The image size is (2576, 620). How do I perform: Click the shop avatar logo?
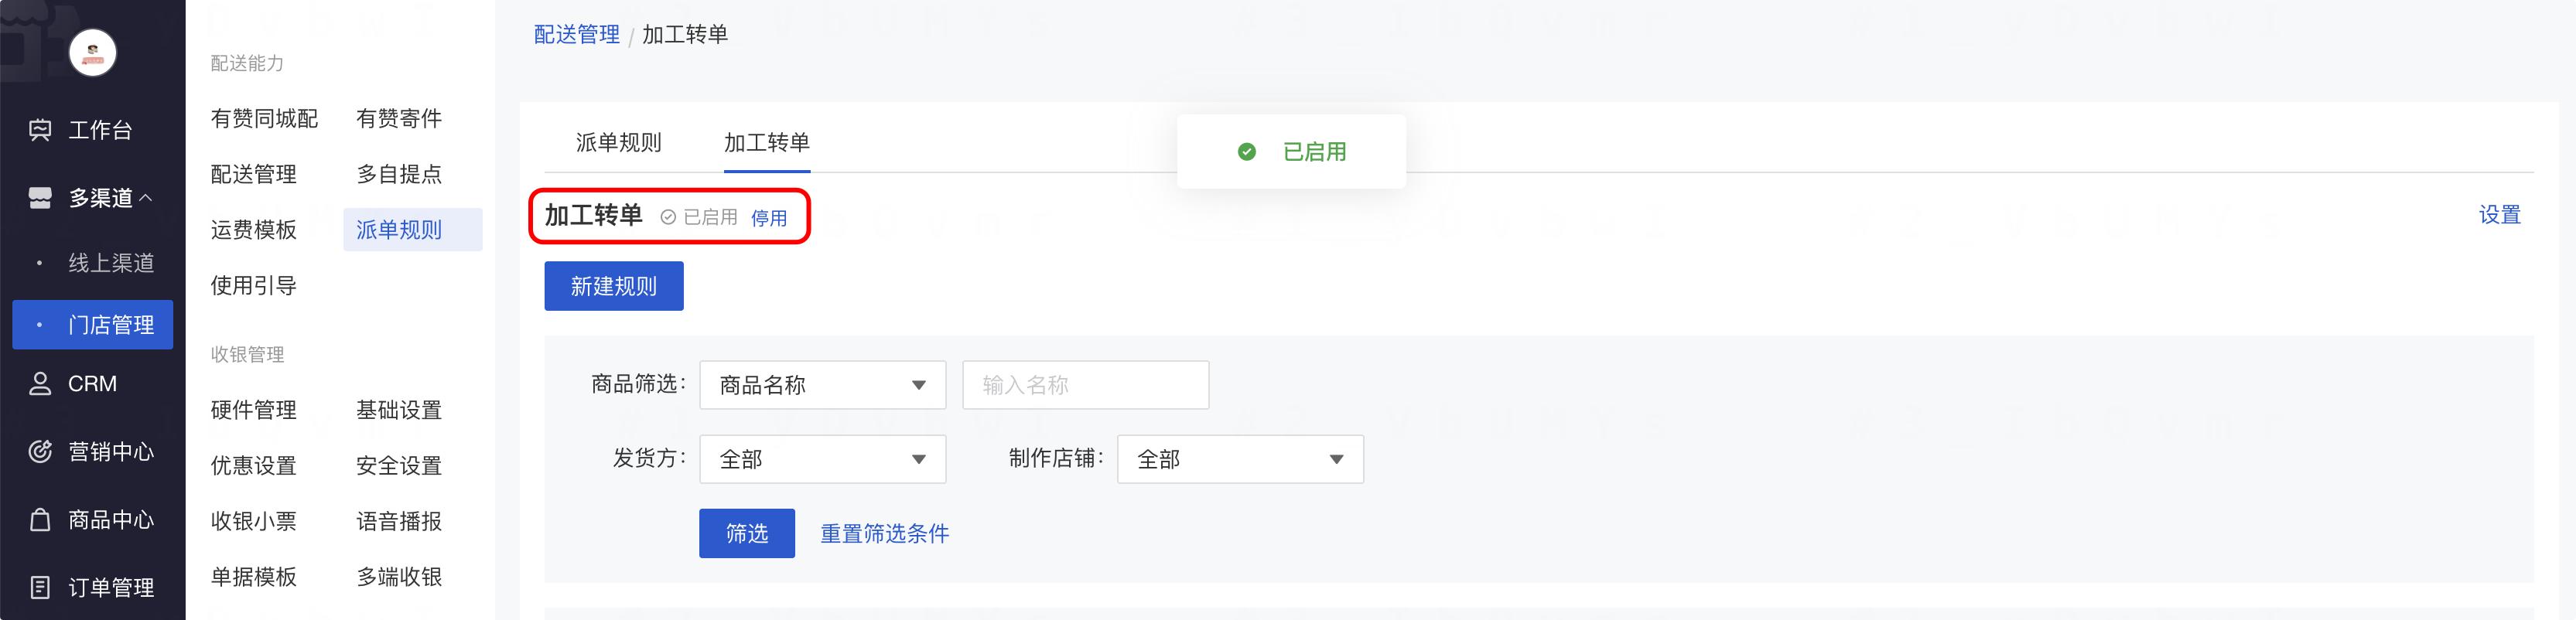(93, 54)
